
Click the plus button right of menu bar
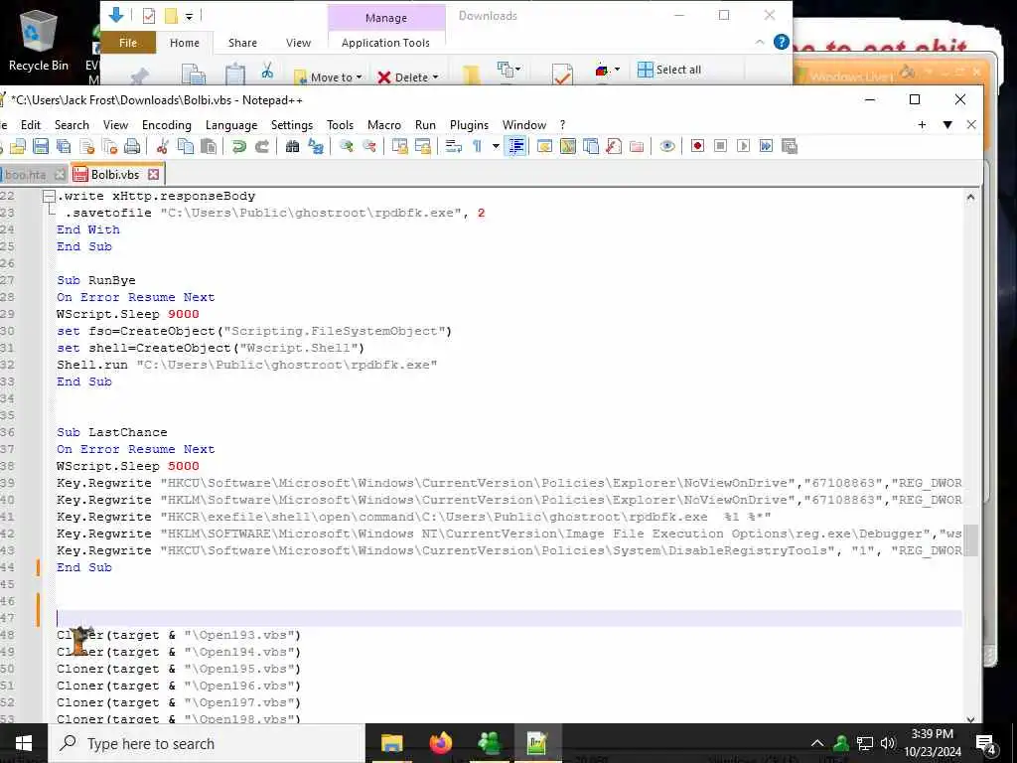click(922, 124)
